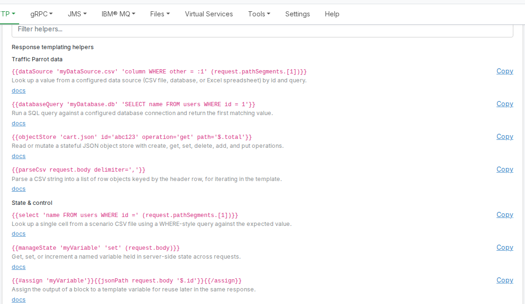
Task: Open docs for the manageState helper
Action: click(x=18, y=267)
